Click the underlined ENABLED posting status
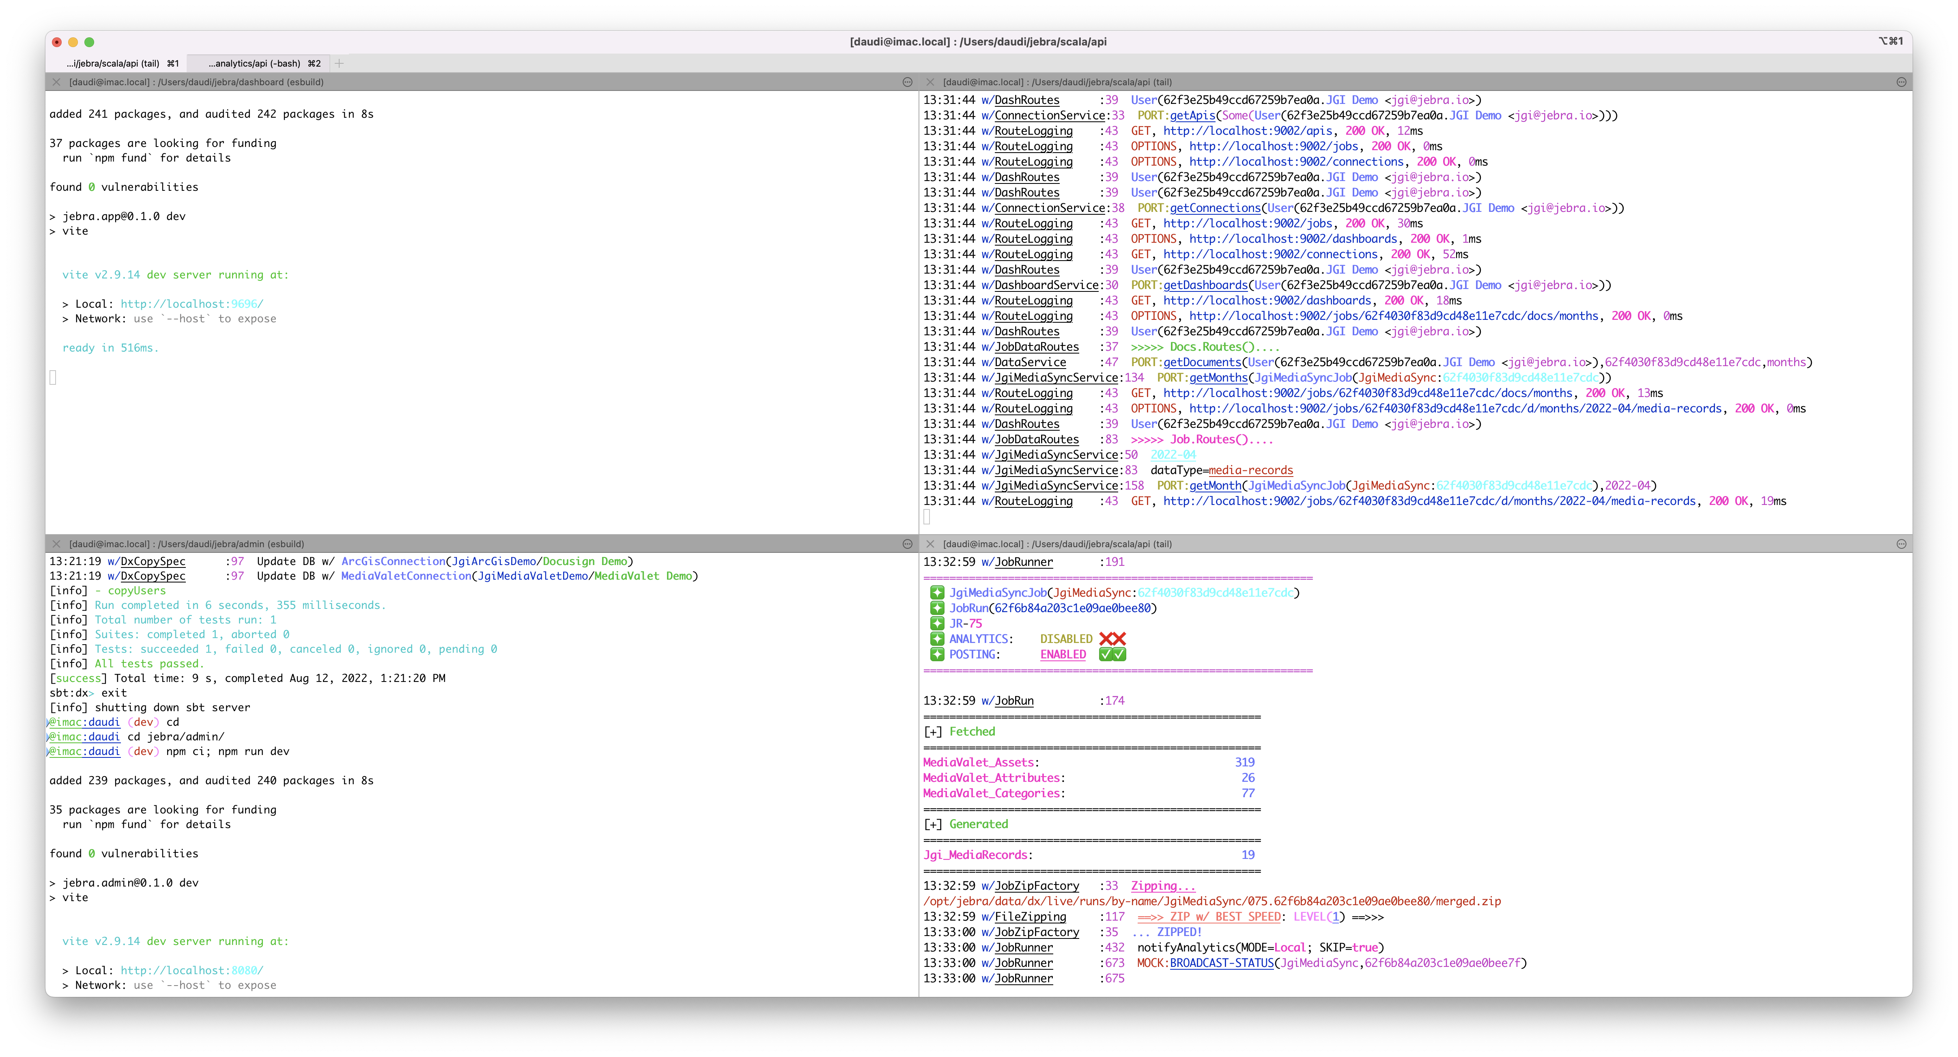The image size is (1958, 1057). [x=1063, y=655]
